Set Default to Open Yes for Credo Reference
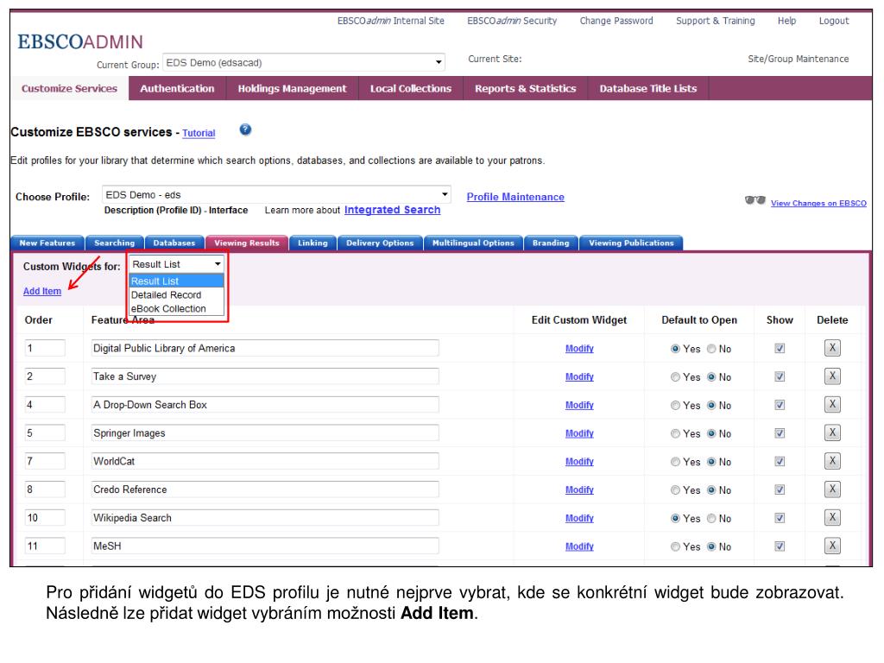Image resolution: width=884 pixels, height=663 pixels. [x=675, y=490]
